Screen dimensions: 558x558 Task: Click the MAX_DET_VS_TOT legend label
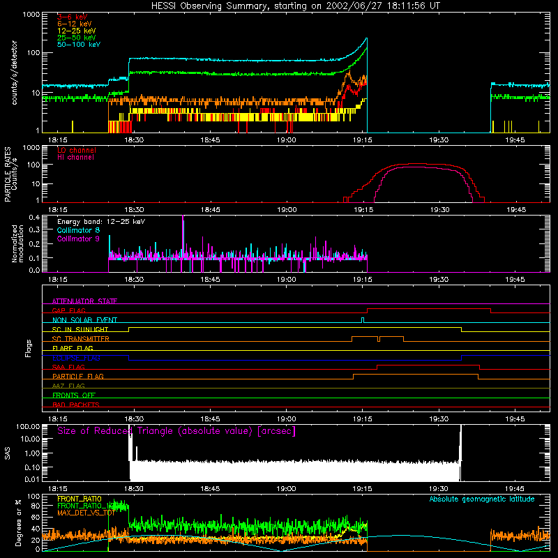click(x=86, y=513)
